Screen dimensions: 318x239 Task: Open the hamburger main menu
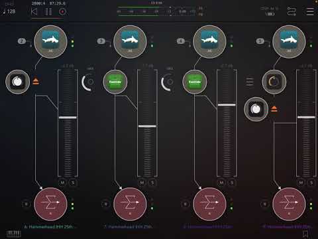coord(310,11)
